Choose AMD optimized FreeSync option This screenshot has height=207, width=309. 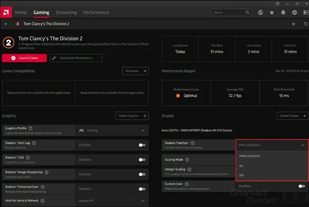point(272,156)
